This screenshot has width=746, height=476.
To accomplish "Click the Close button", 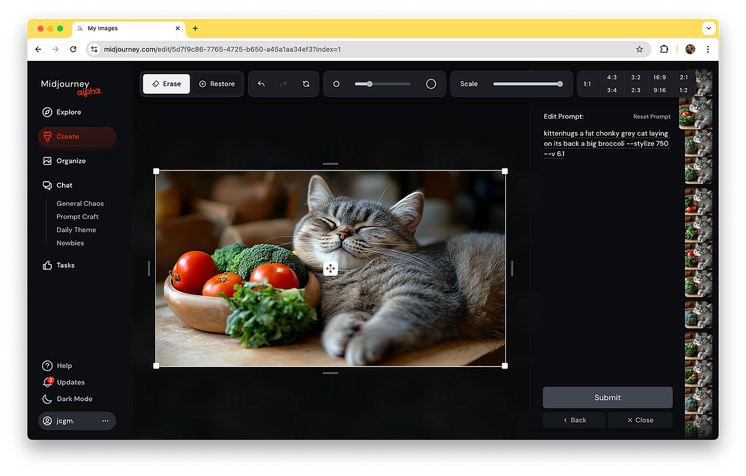I will point(640,420).
